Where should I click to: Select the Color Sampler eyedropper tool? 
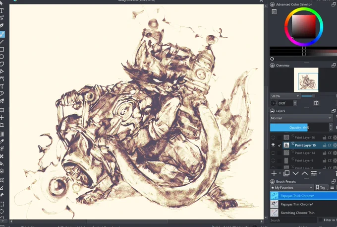pyautogui.click(x=1, y=141)
